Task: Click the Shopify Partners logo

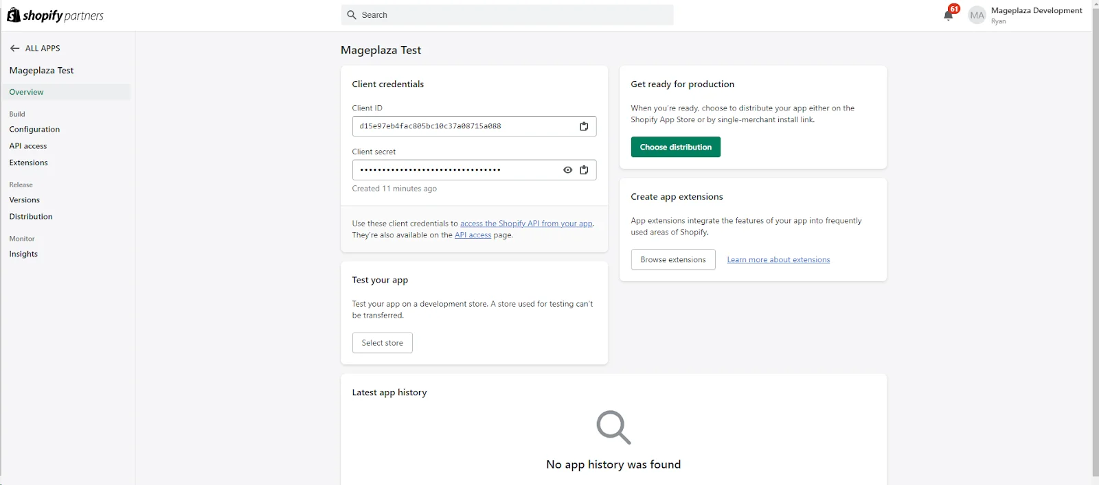Action: [55, 15]
